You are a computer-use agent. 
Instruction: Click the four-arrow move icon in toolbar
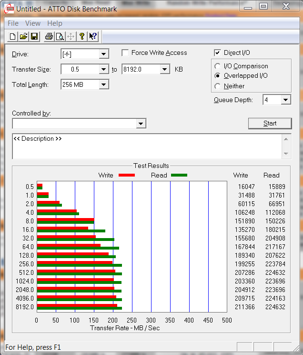(x=71, y=36)
